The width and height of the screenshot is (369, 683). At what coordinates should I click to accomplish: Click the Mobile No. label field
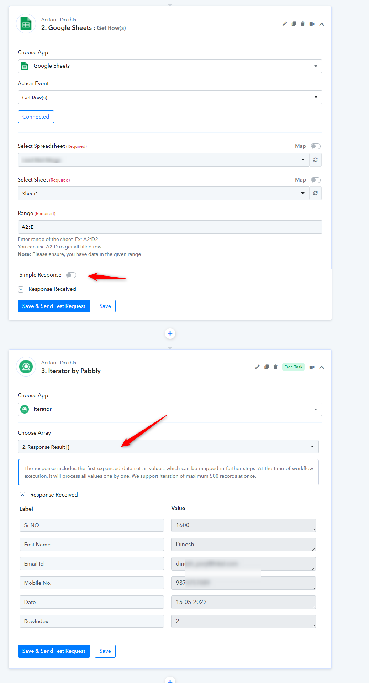pyautogui.click(x=92, y=583)
